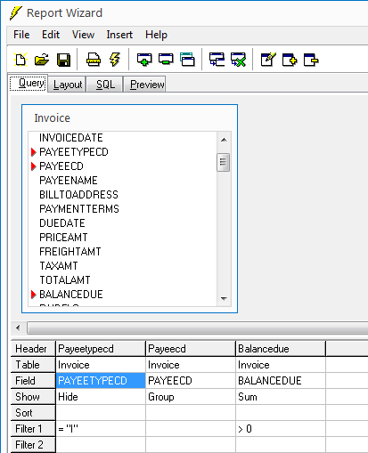Click the Payeecd header cell
Viewport: 368px width, 453px height.
coord(191,349)
